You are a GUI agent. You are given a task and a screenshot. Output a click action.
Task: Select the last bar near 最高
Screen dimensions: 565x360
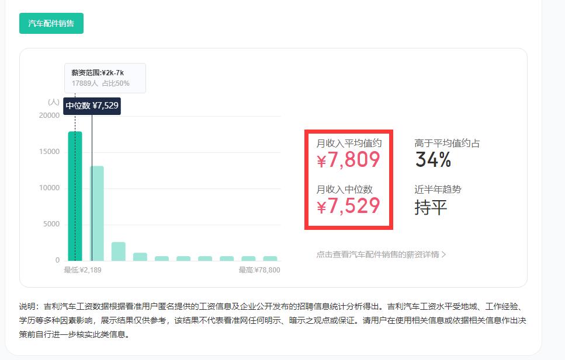point(270,258)
